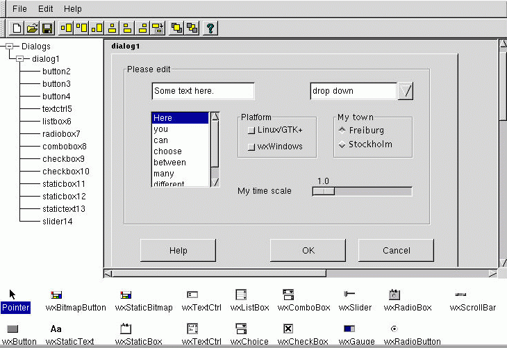This screenshot has width=507, height=348.
Task: Click the question mark help icon
Action: pos(210,28)
